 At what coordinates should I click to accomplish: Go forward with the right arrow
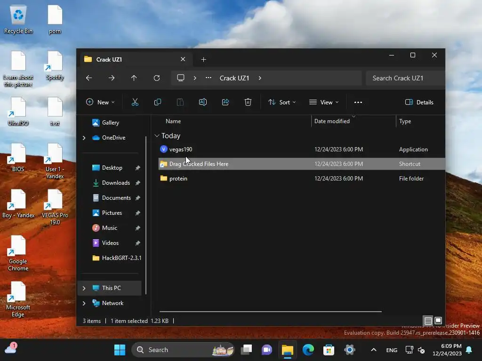coord(112,78)
